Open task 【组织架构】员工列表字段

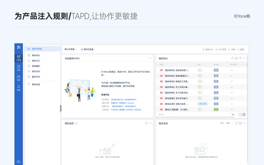(177, 92)
